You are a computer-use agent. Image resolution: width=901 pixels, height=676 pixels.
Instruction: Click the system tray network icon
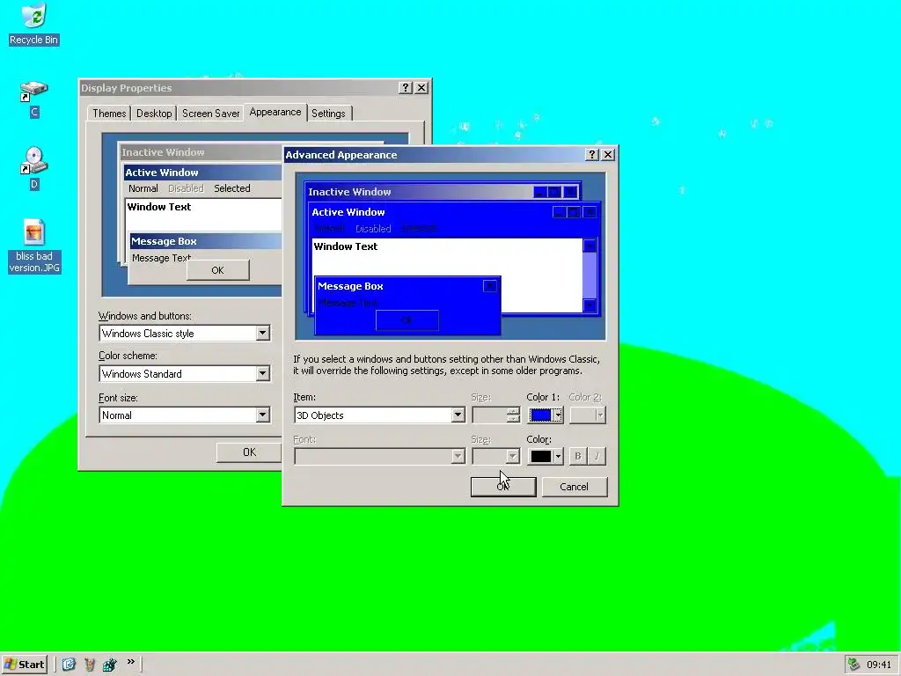[x=853, y=665]
